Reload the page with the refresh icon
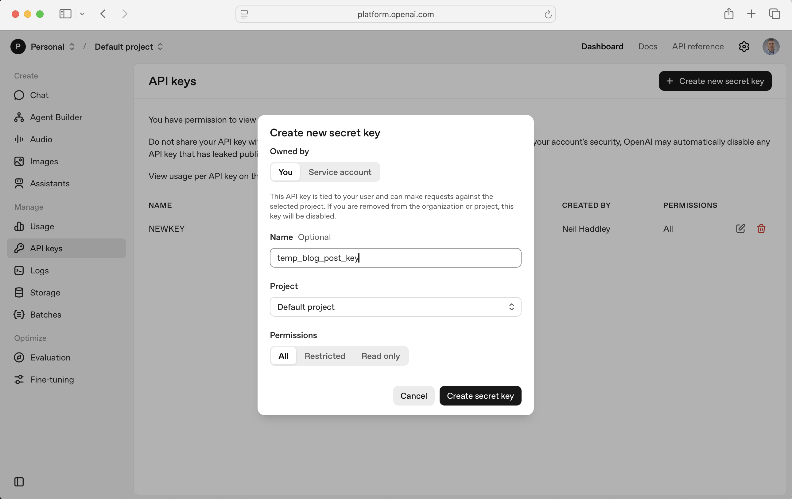 pyautogui.click(x=548, y=14)
